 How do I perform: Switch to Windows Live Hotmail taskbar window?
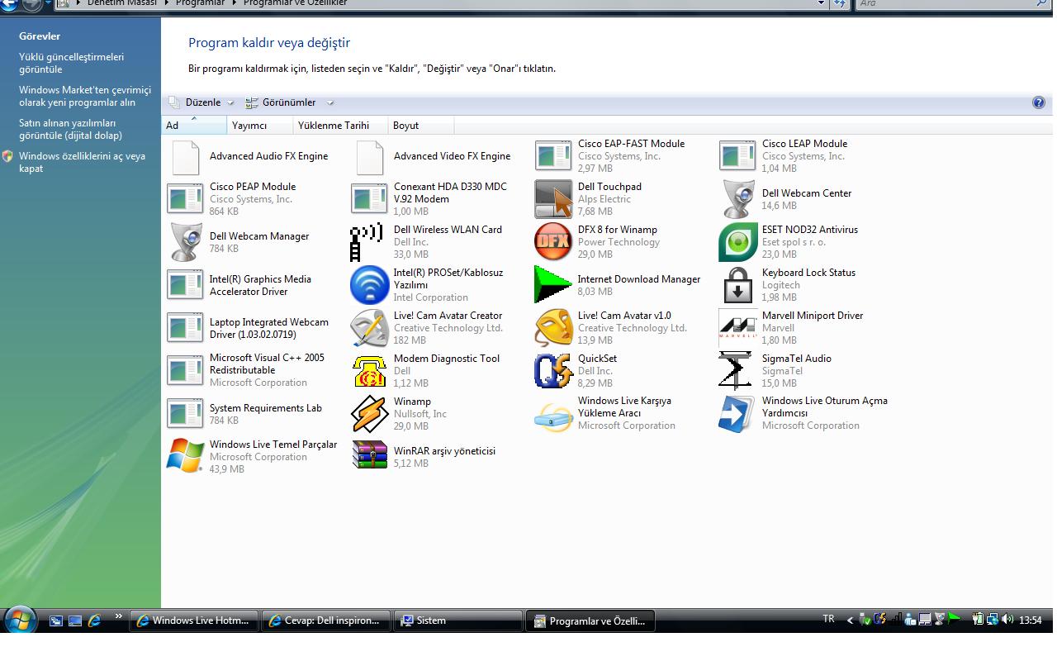194,621
